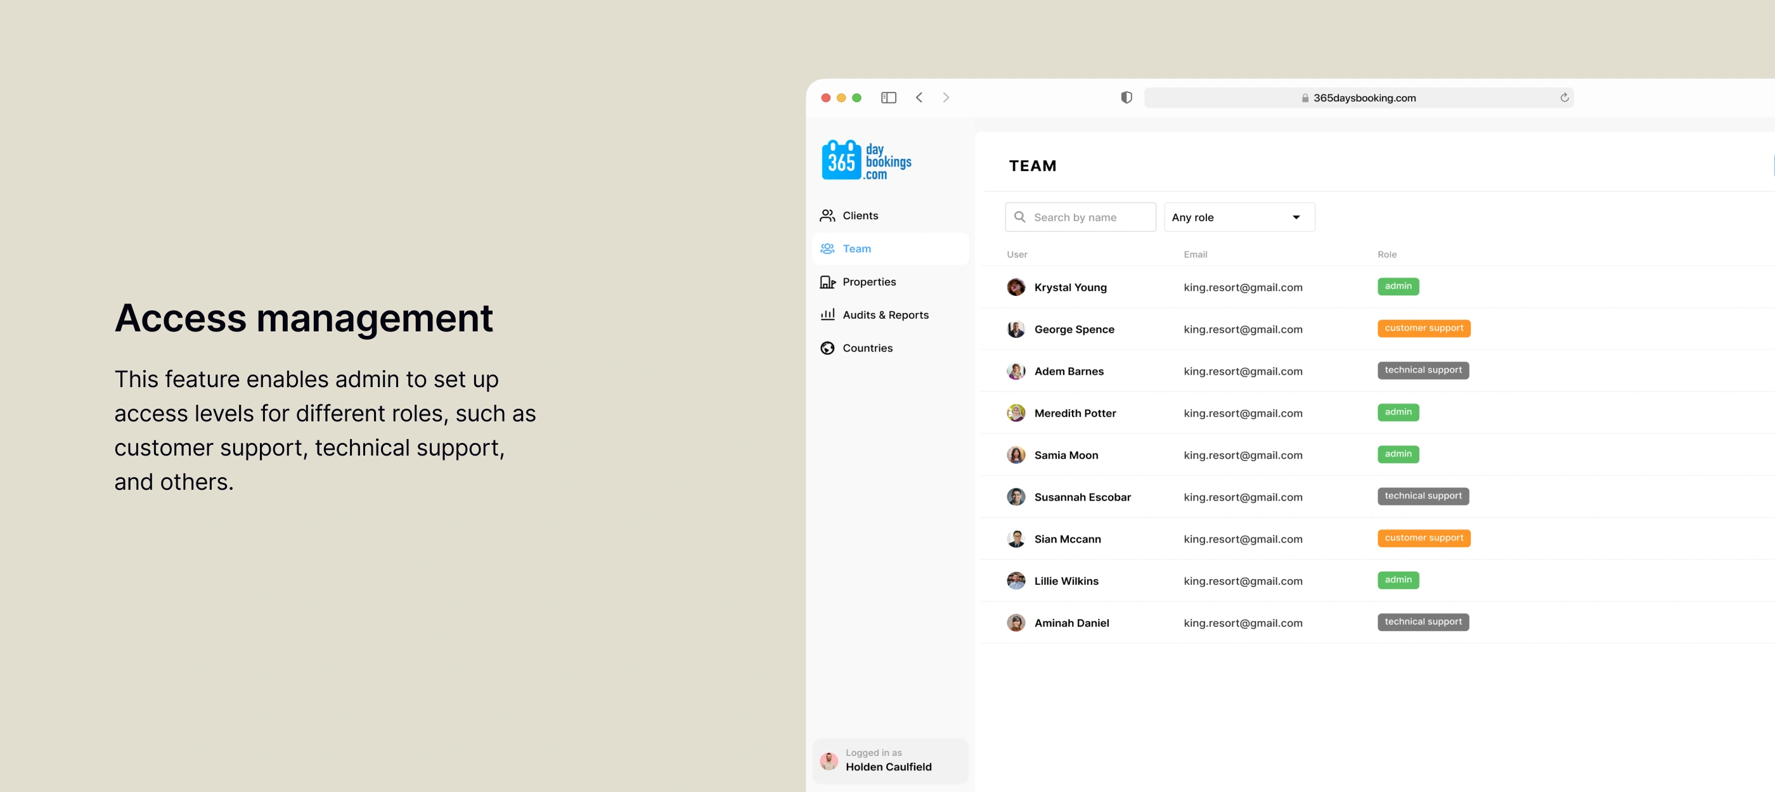
Task: Click George Spence's customer support badge
Action: [x=1423, y=328]
